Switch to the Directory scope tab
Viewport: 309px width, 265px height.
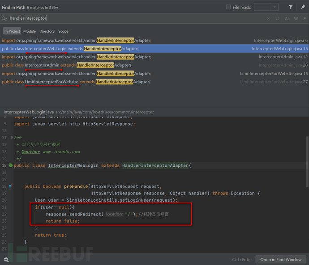coord(47,31)
